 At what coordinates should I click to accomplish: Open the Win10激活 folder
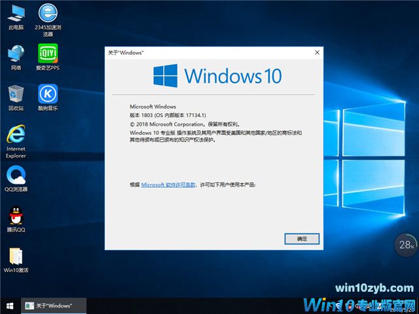coord(16,260)
